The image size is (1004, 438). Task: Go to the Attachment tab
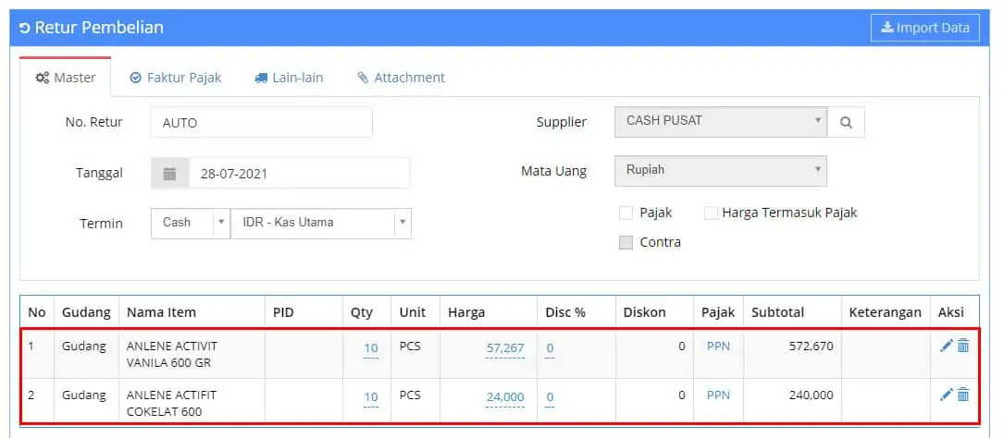click(x=401, y=78)
